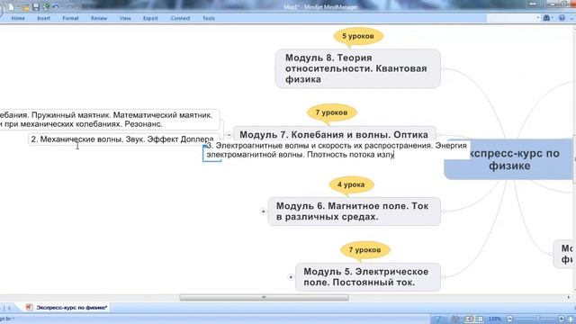The width and height of the screenshot is (576, 324).
Task: Switch to outline view icon in status bar
Action: click(480, 319)
